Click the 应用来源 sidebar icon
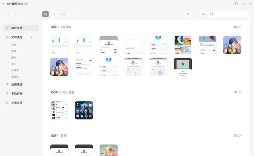 7,84
